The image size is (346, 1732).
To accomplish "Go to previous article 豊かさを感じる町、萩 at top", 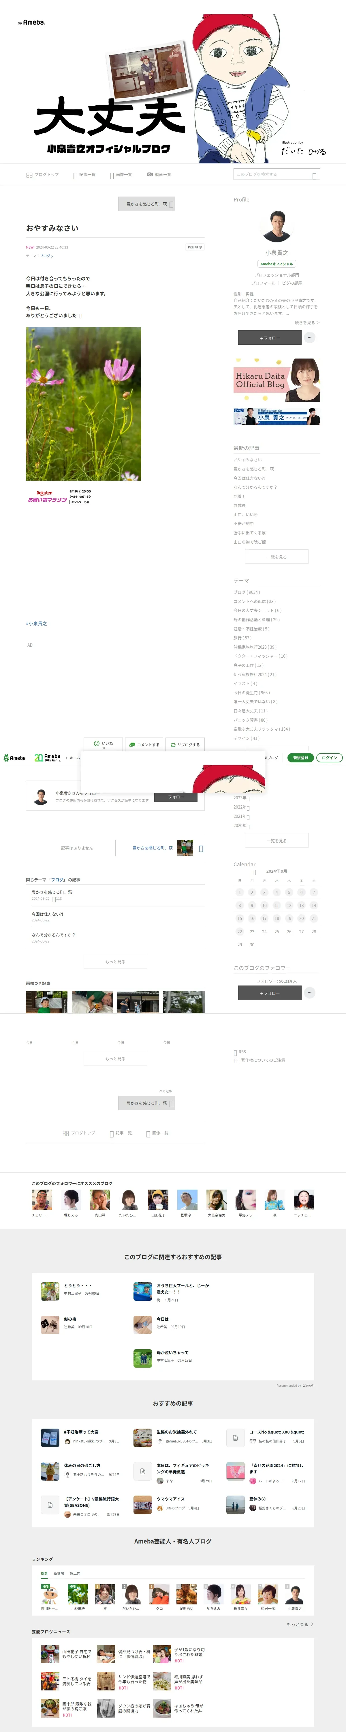I will tap(146, 204).
